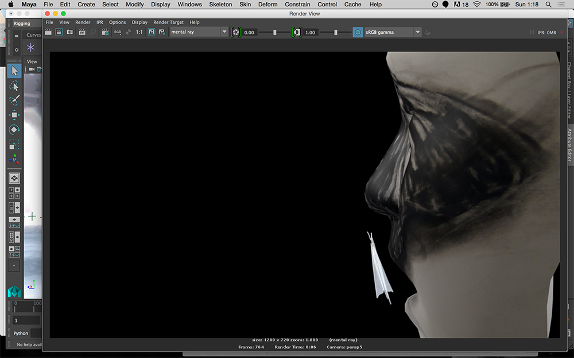Select the Move tool in toolbox
This screenshot has height=358, width=574.
pyautogui.click(x=14, y=115)
